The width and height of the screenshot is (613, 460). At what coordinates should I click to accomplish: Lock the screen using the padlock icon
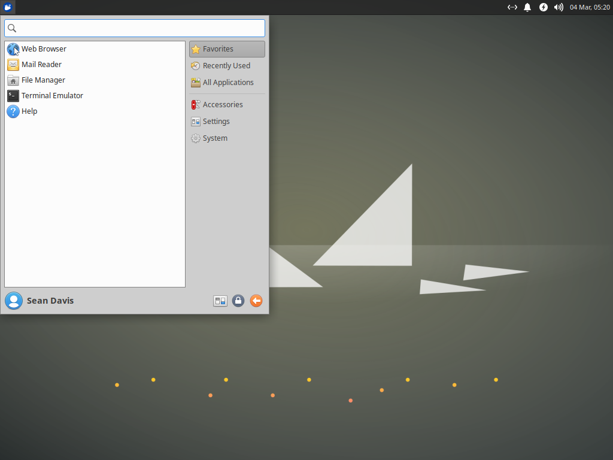(x=238, y=301)
